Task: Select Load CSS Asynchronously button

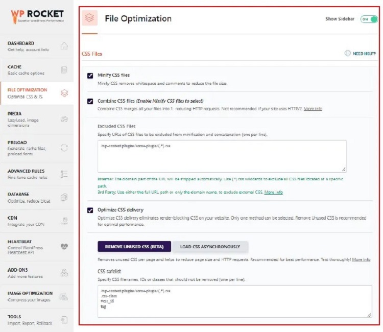Action: click(210, 247)
